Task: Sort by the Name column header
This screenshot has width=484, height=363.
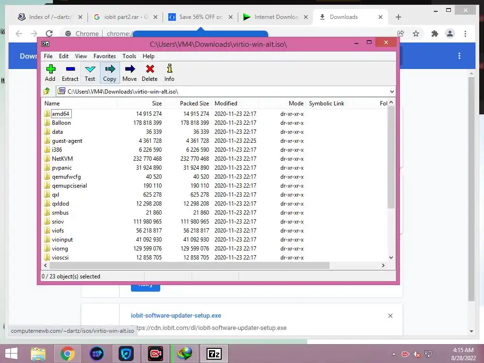Action: pos(79,104)
